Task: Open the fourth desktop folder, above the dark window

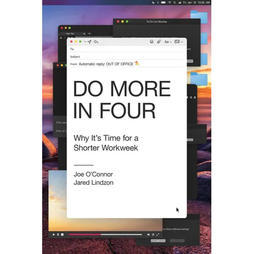Action: (199, 79)
